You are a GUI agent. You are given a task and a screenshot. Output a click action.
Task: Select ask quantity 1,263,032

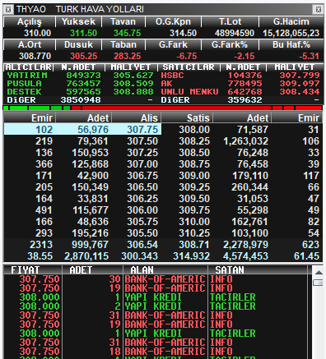pos(246,141)
